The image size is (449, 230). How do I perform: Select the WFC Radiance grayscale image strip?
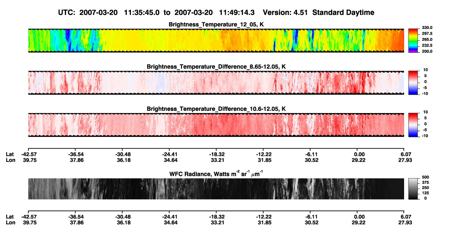(216, 189)
